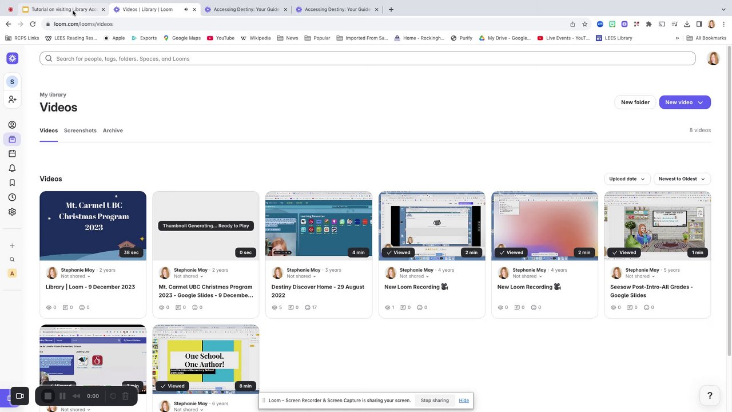
Task: Open the notifications bell icon
Action: pos(12,168)
